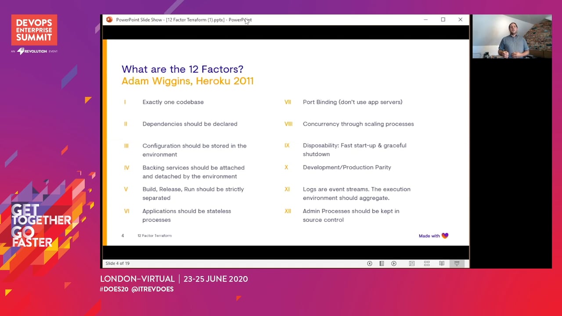Viewport: 562px width, 316px height.
Task: Close the PowerPoint Slide Show window
Action: 460,20
